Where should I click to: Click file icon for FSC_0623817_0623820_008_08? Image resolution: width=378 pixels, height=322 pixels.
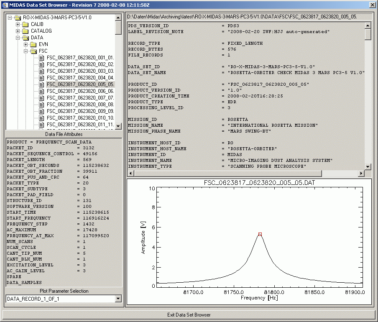[x=41, y=105]
